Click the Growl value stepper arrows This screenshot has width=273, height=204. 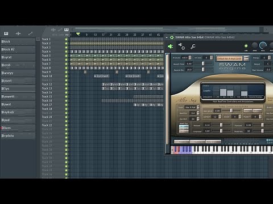click(x=240, y=117)
